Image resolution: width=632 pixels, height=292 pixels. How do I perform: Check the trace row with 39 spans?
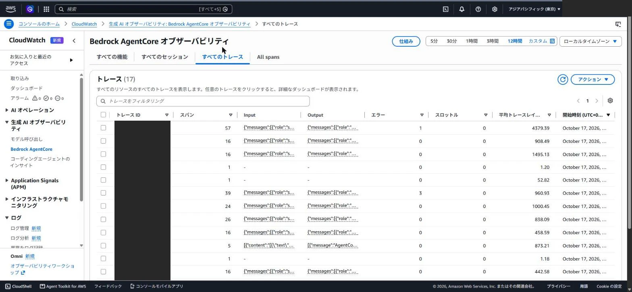(x=103, y=193)
